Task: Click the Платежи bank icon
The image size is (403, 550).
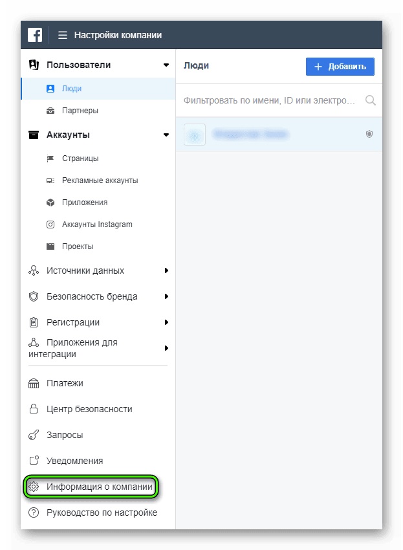Action: pyautogui.click(x=34, y=383)
